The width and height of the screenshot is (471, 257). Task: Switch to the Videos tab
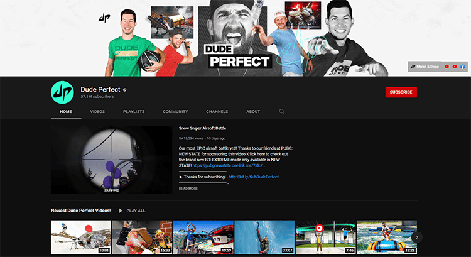pyautogui.click(x=97, y=112)
